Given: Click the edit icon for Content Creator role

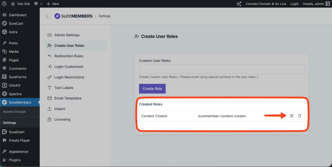Looking at the screenshot, I should pyautogui.click(x=291, y=116).
